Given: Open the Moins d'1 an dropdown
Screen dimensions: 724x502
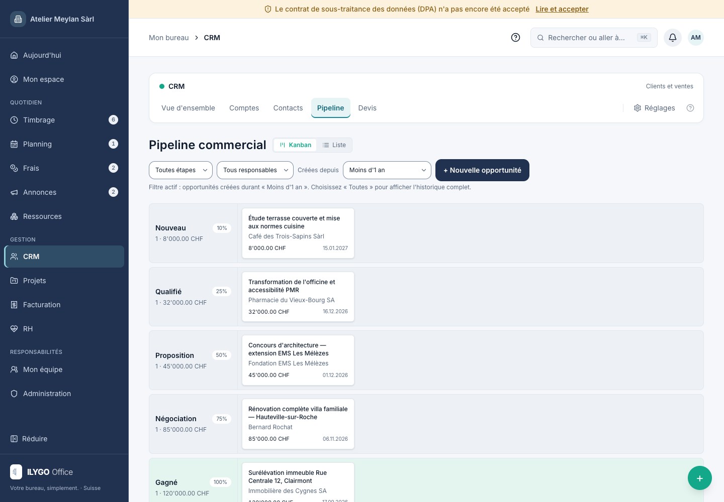Looking at the screenshot, I should pyautogui.click(x=387, y=170).
